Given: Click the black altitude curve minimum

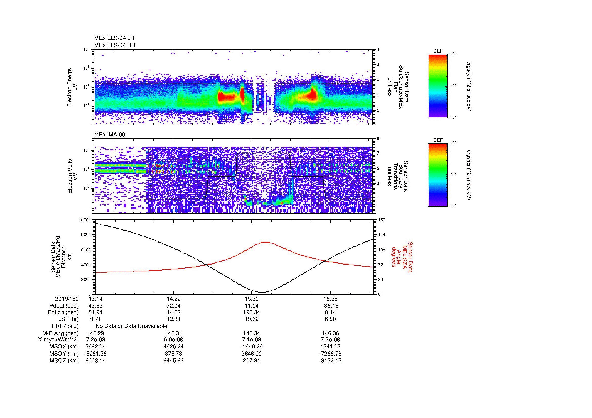Looking at the screenshot, I should (x=262, y=292).
